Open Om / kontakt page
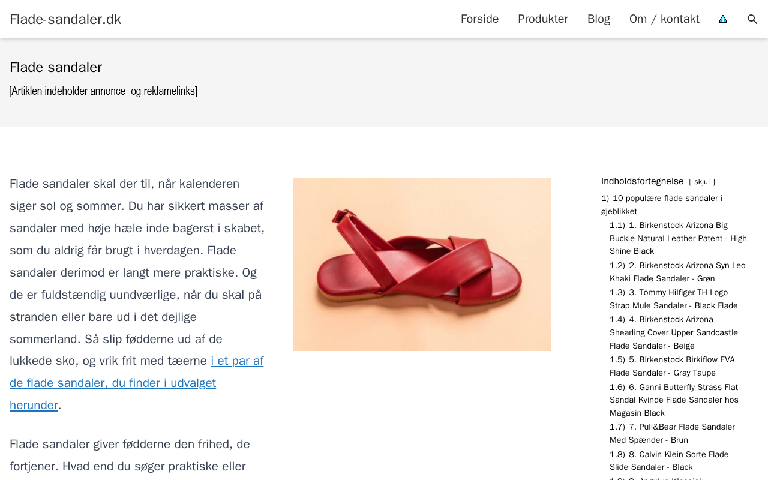768x480 pixels. (664, 19)
